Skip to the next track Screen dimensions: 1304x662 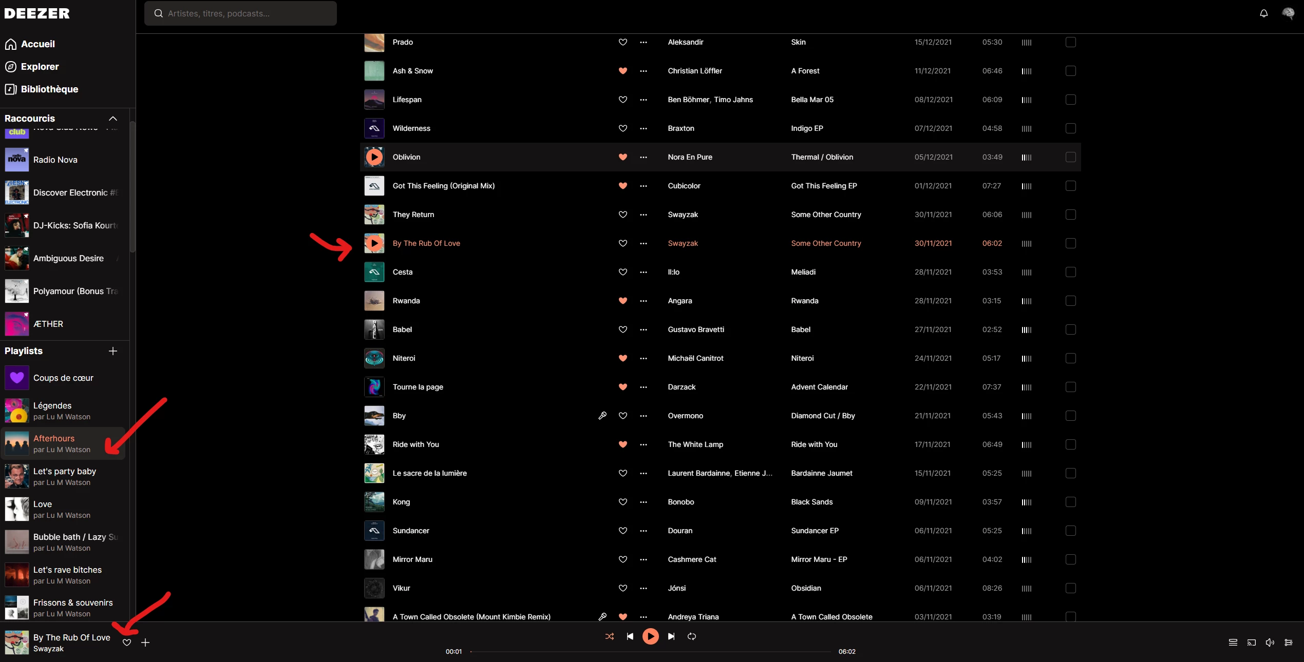[x=671, y=636]
